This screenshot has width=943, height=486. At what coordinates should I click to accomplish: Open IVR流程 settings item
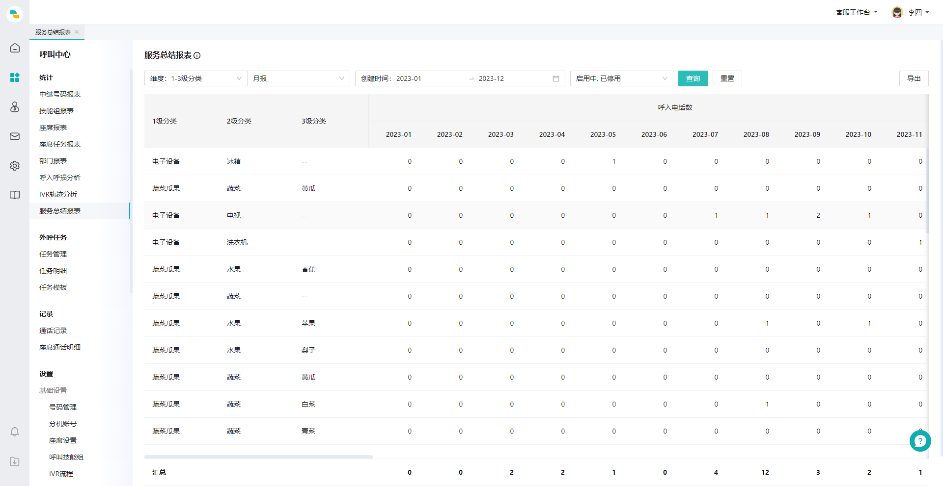point(61,474)
